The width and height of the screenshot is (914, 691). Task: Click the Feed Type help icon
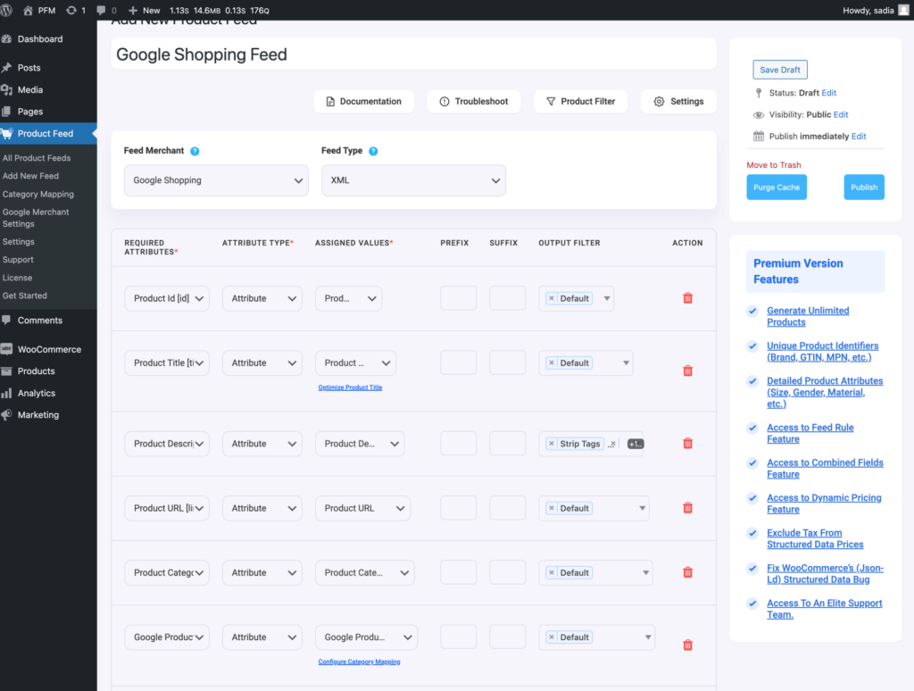tap(373, 151)
